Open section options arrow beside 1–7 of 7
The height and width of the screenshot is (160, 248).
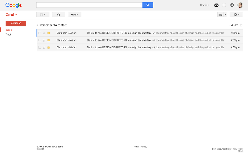click(241, 25)
